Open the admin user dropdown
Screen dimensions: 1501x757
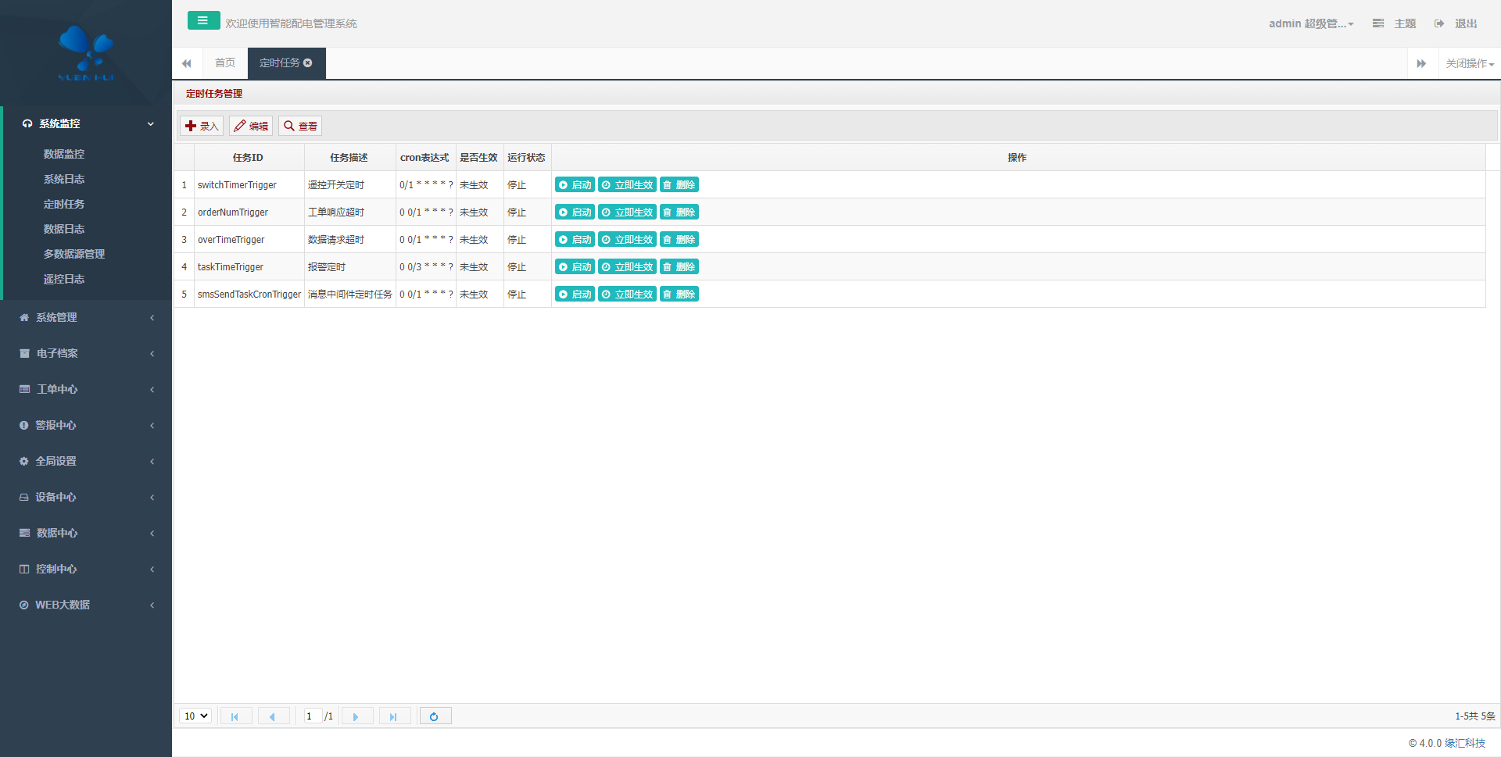1310,24
